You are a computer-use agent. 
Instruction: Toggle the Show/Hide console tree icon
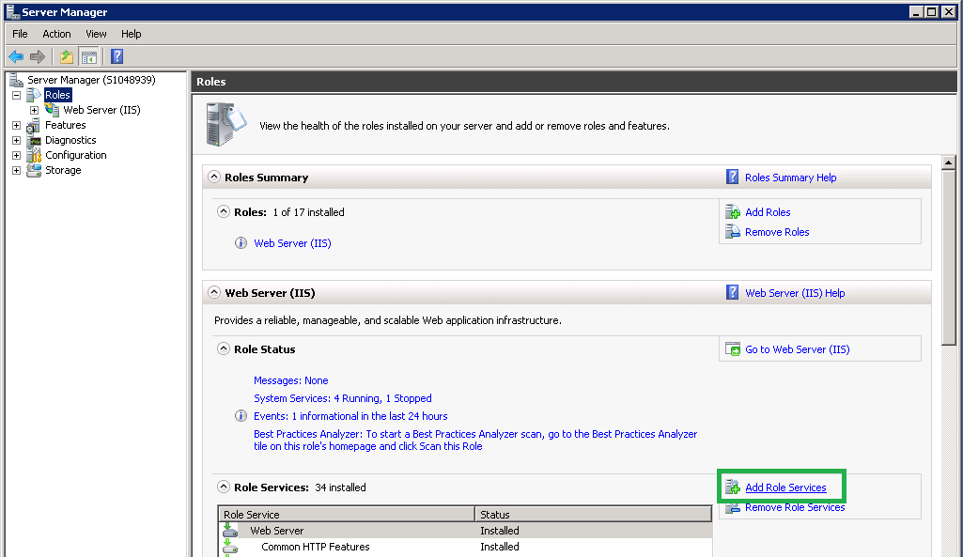click(x=89, y=57)
